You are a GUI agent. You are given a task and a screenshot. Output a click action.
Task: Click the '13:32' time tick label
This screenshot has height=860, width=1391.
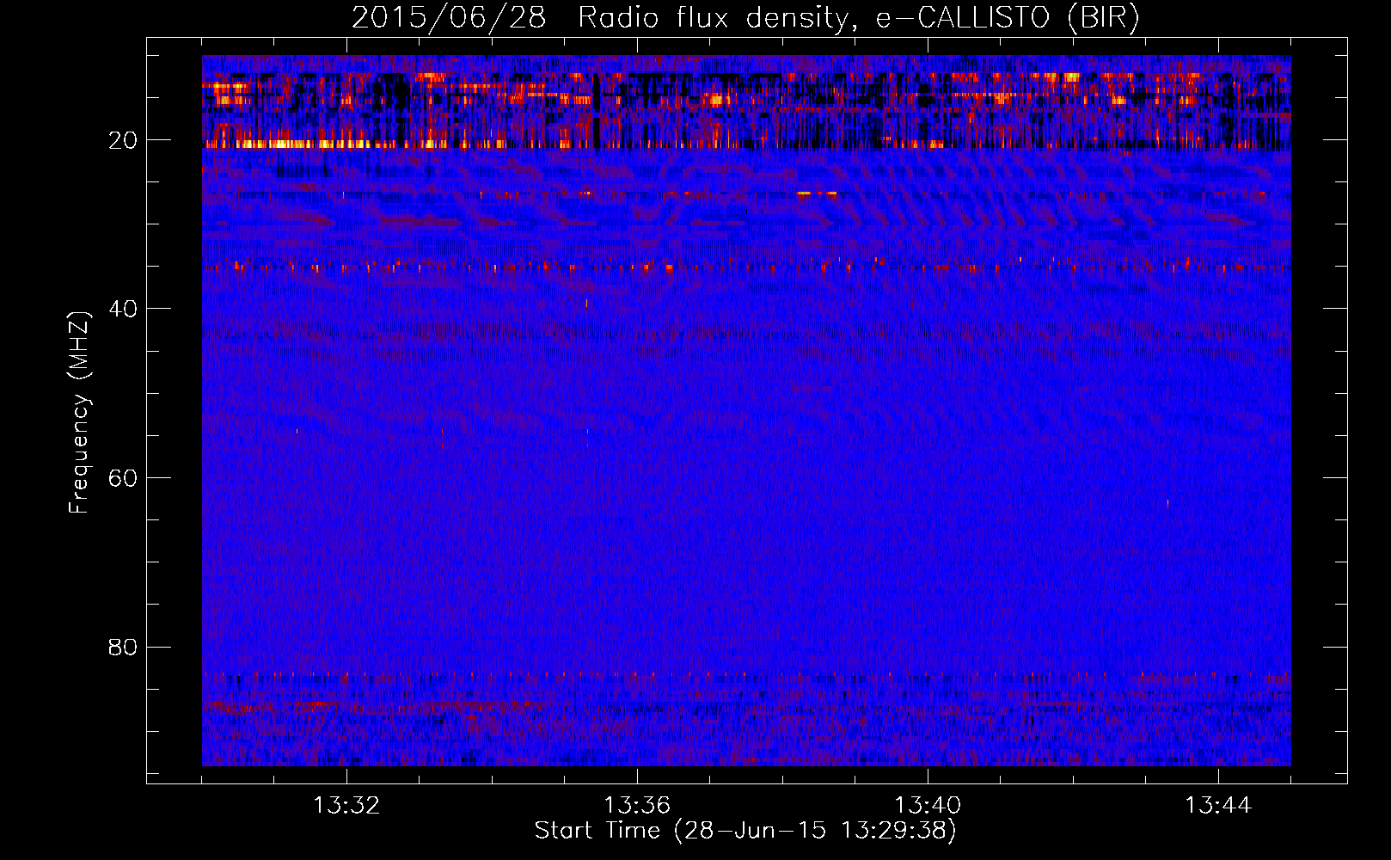[346, 806]
